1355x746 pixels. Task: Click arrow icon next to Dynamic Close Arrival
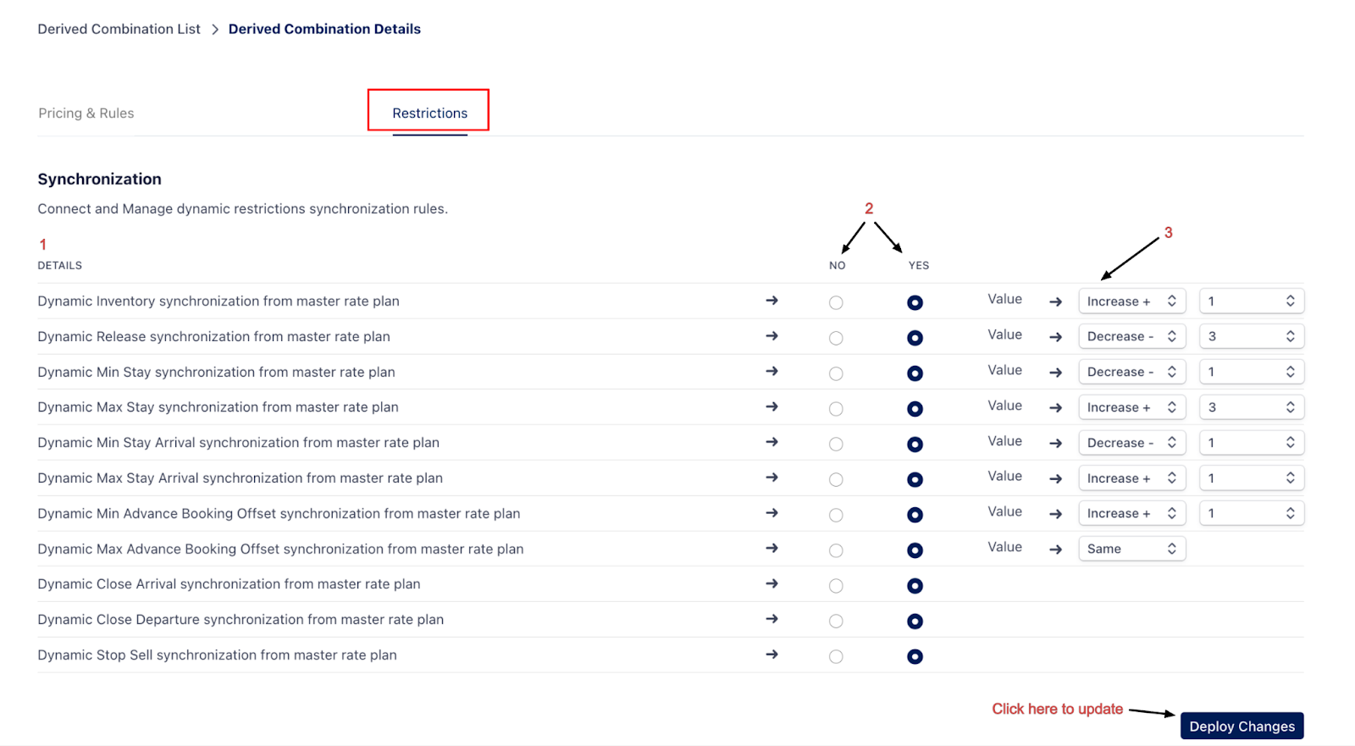click(772, 583)
